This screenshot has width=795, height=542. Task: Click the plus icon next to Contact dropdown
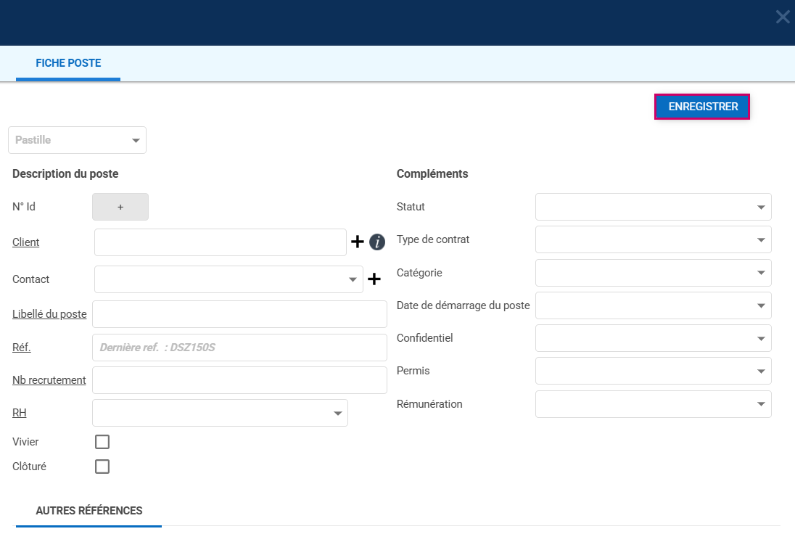pos(374,279)
